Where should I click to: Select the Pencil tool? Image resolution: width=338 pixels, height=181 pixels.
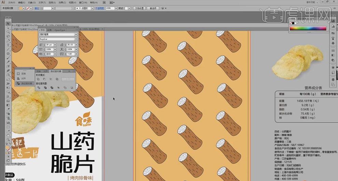pyautogui.click(x=8, y=62)
